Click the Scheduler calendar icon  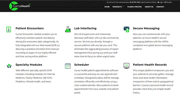(68, 66)
